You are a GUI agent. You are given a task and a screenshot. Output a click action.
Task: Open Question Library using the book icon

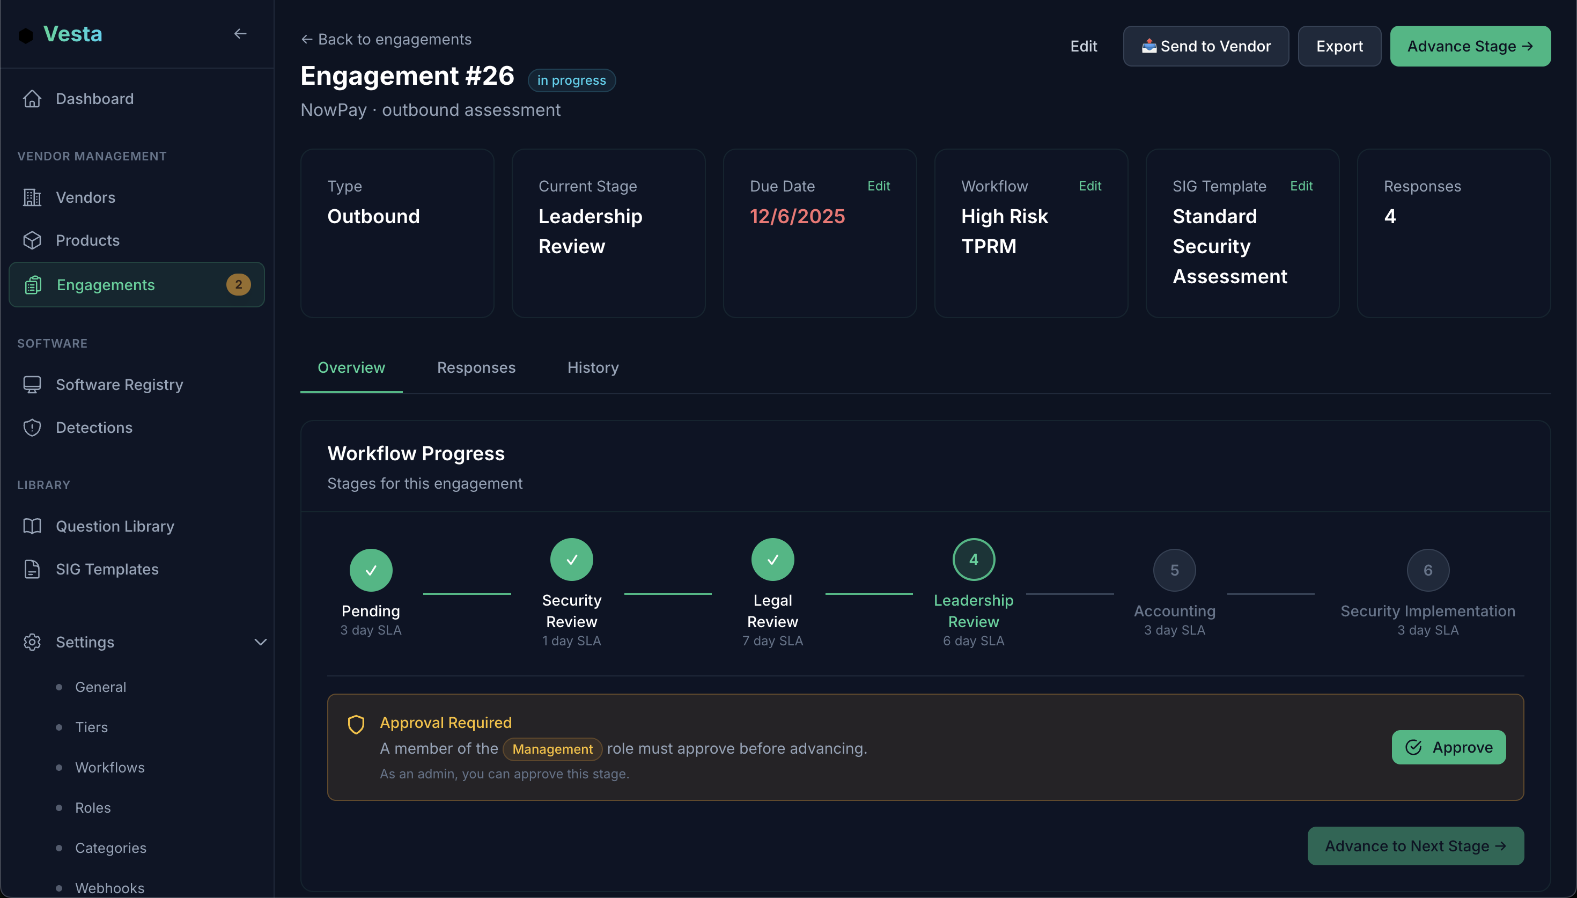[x=32, y=526]
